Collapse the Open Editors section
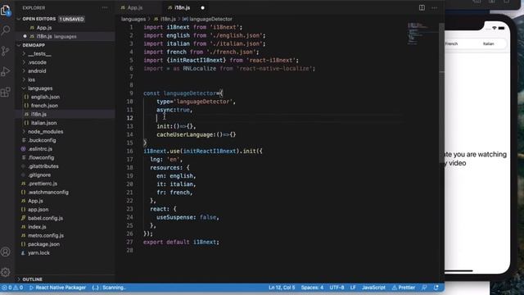The width and height of the screenshot is (524, 295). coord(19,19)
